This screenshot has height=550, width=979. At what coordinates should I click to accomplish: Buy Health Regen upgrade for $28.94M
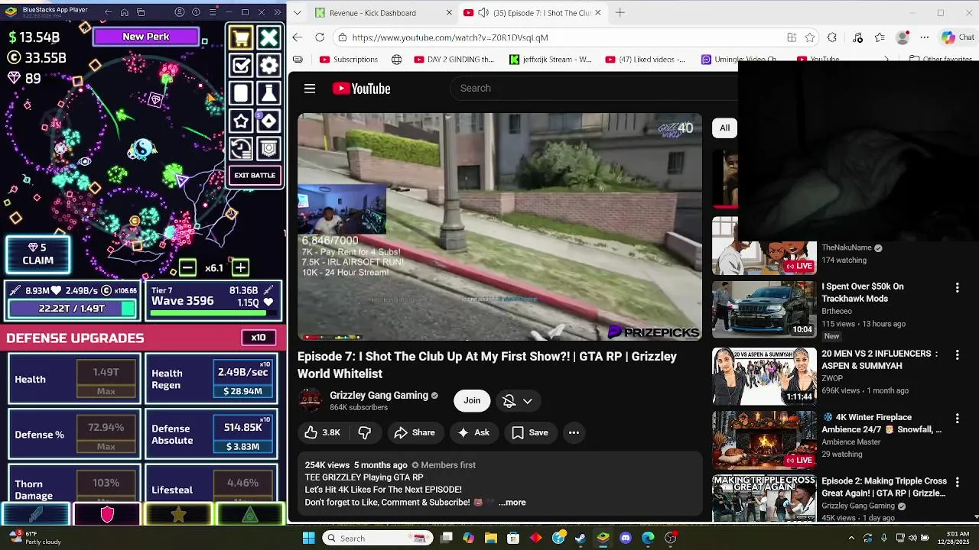242,379
